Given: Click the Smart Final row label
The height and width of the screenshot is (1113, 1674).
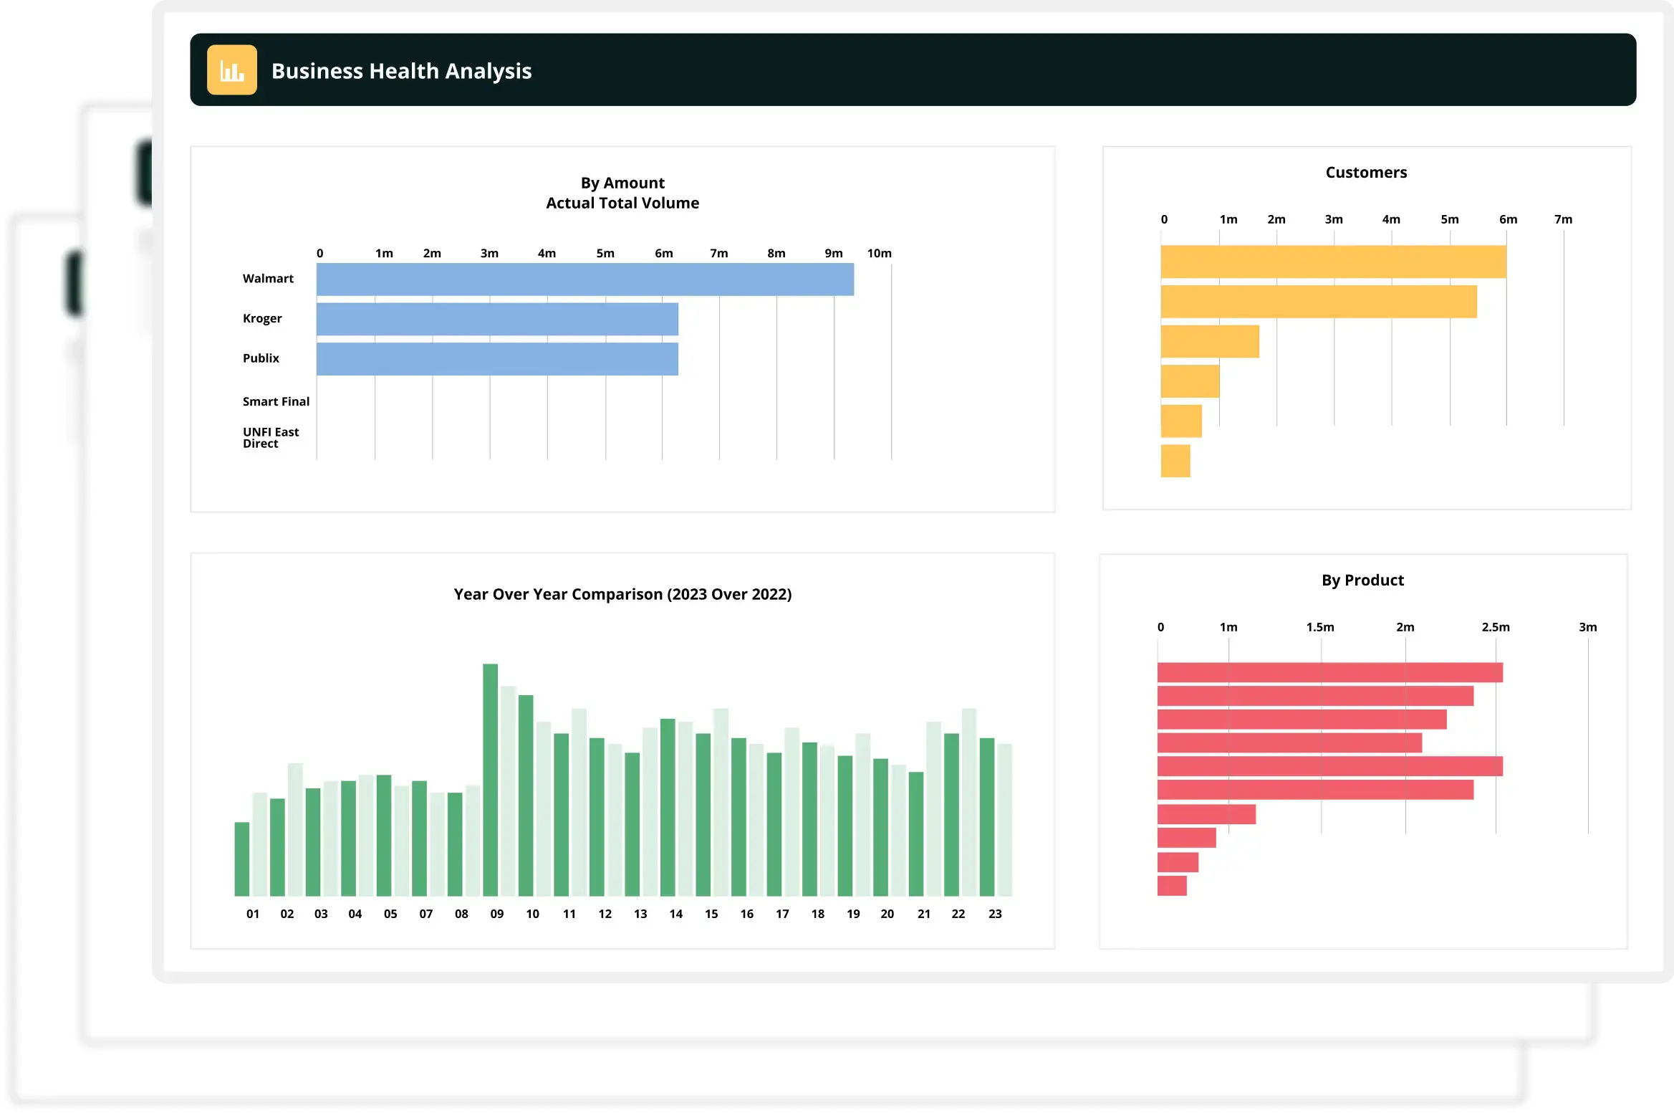Looking at the screenshot, I should 276,401.
